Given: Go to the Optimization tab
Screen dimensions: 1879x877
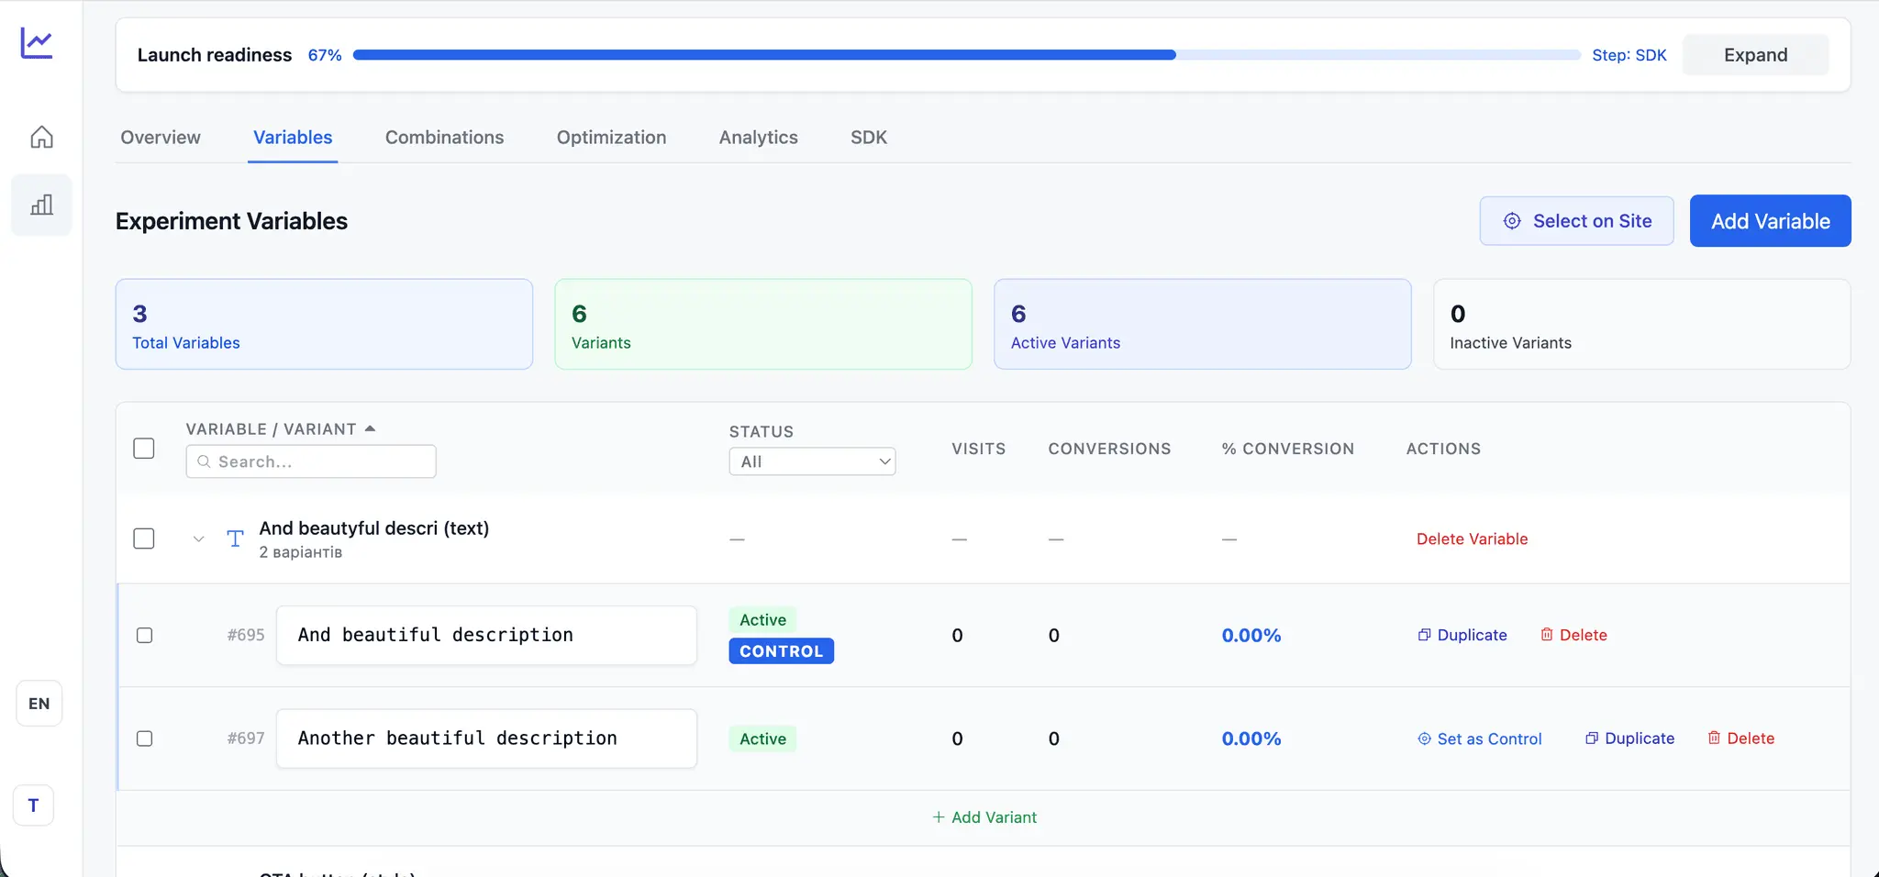Looking at the screenshot, I should [611, 138].
